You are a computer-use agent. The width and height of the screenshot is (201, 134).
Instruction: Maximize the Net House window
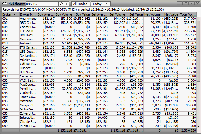(186, 4)
